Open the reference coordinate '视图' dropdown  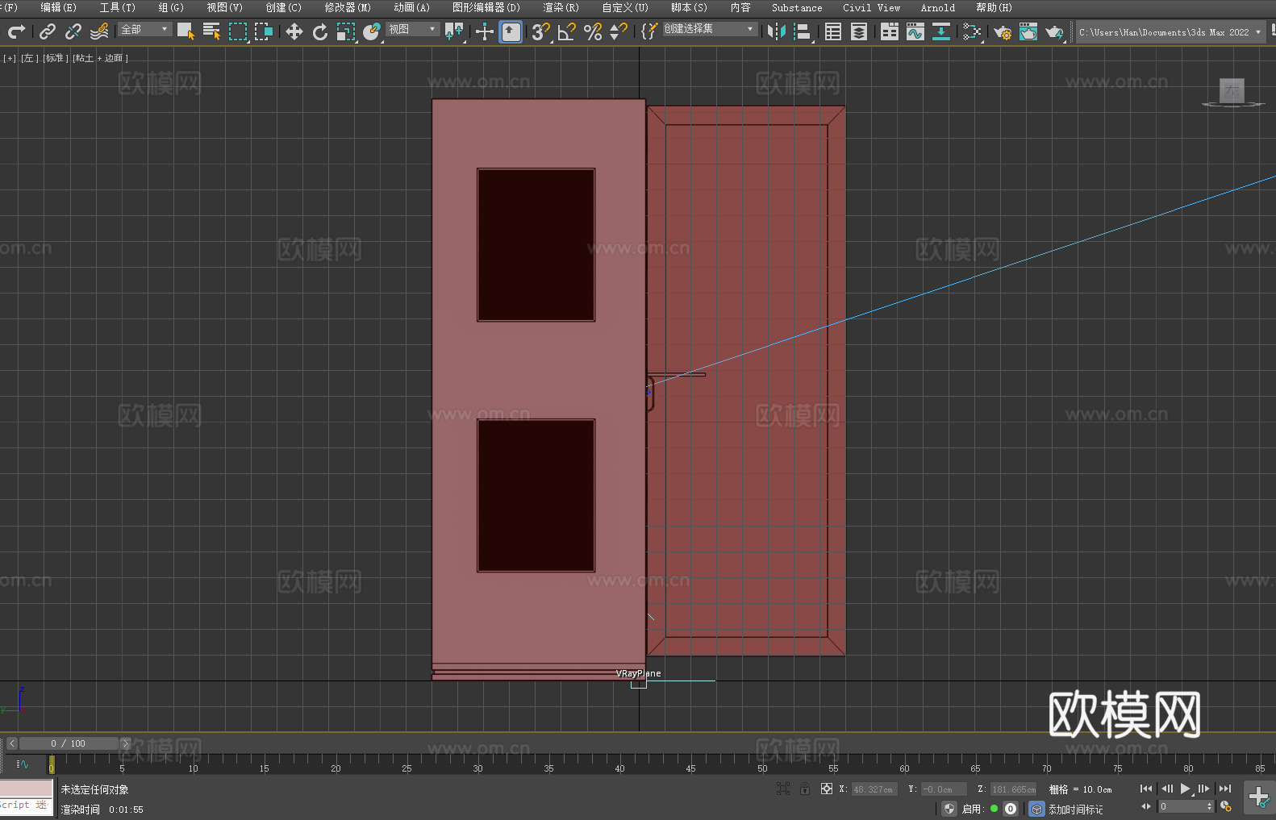click(x=413, y=29)
